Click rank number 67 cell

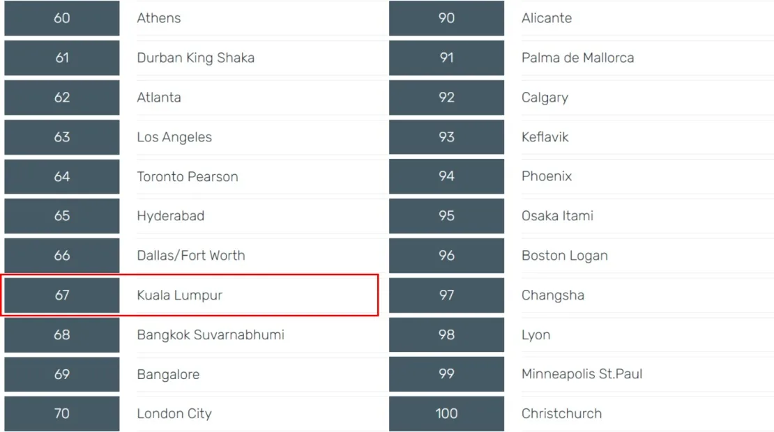point(62,295)
